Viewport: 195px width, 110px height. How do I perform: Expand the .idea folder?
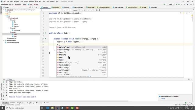(x=5, y=12)
